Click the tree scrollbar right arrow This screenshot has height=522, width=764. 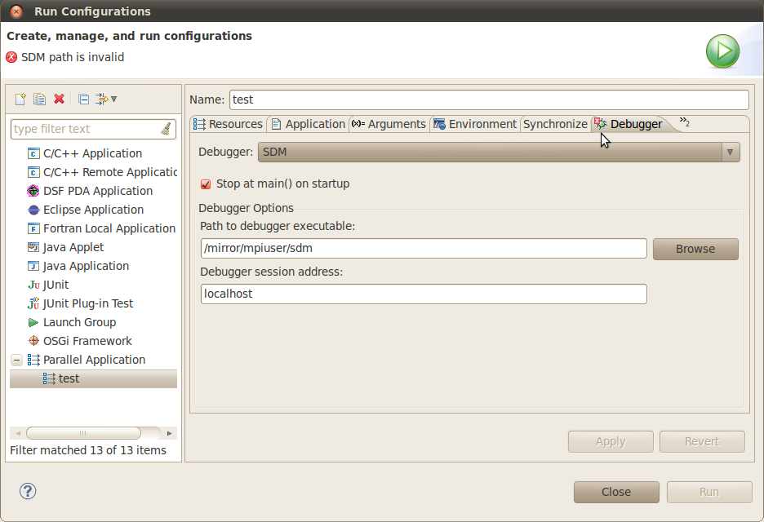click(169, 433)
